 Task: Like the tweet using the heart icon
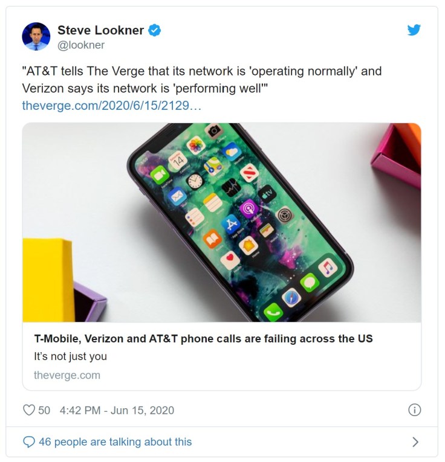(29, 410)
